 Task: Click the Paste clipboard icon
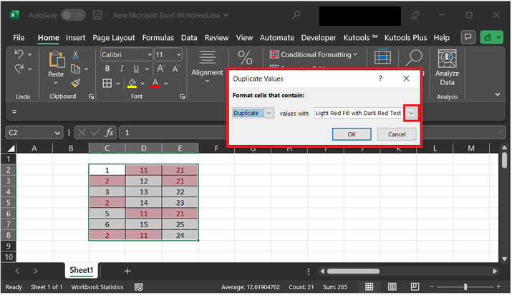(57, 59)
